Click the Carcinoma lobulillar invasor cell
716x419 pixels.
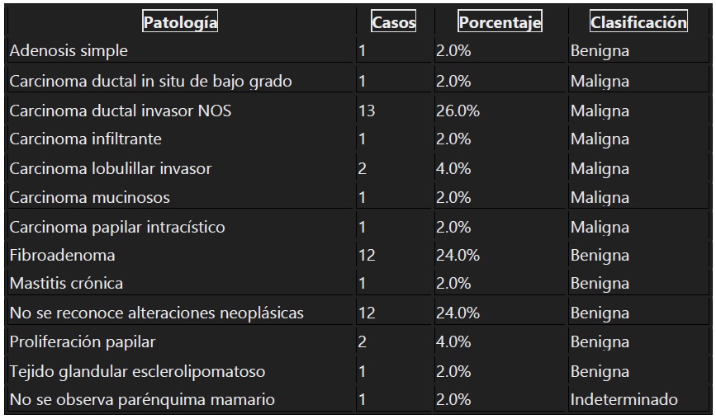tap(111, 169)
